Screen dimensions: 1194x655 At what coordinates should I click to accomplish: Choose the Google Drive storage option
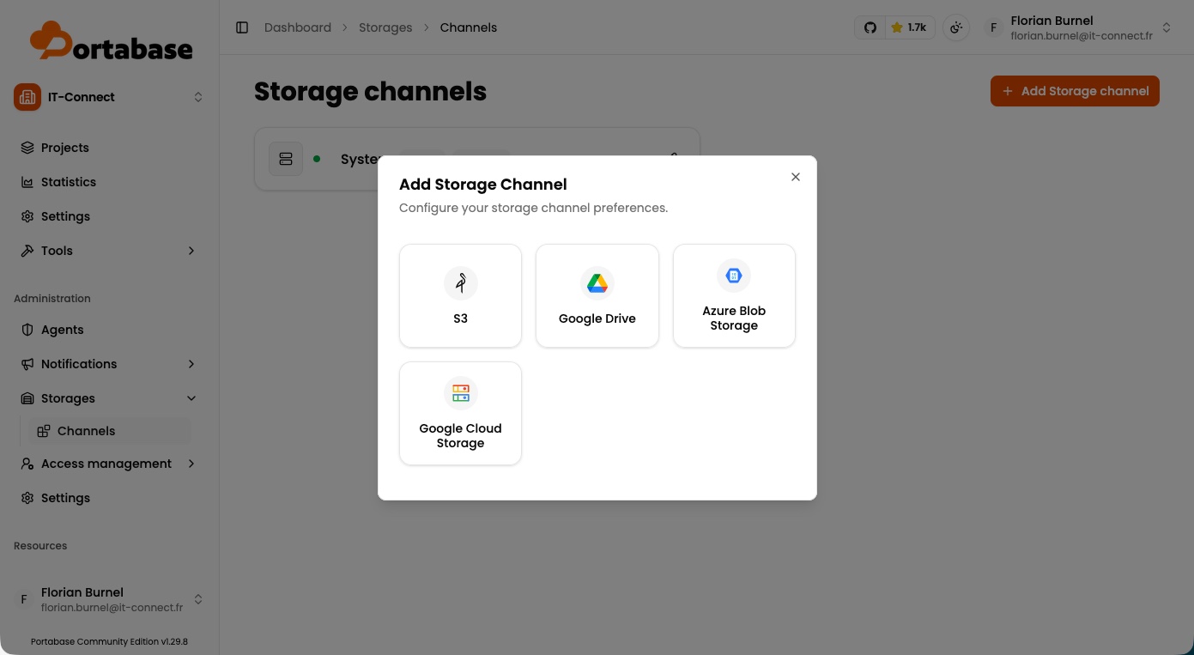[x=597, y=296]
